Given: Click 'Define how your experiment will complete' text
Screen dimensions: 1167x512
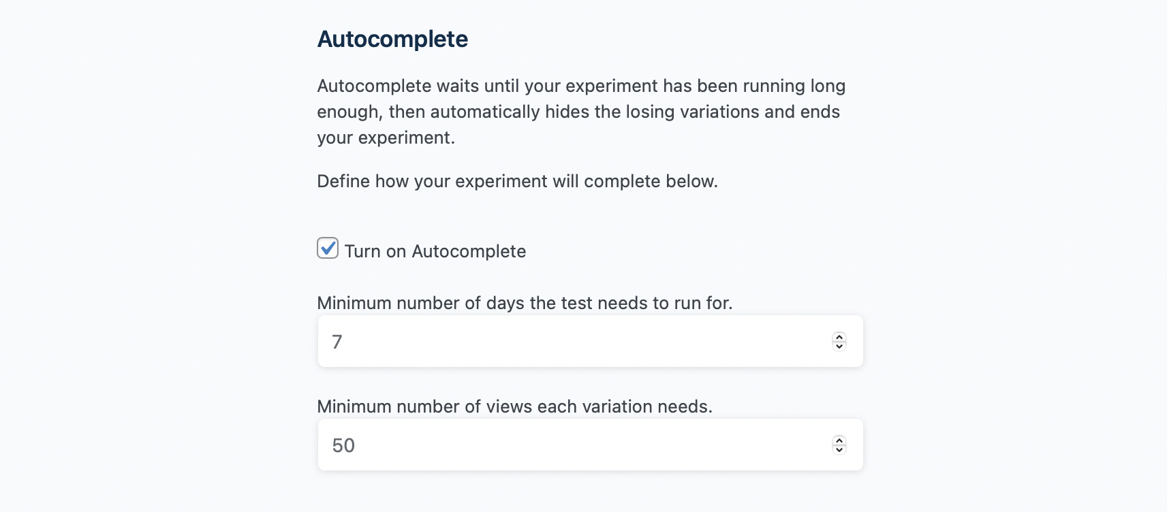Looking at the screenshot, I should pyautogui.click(x=517, y=181).
